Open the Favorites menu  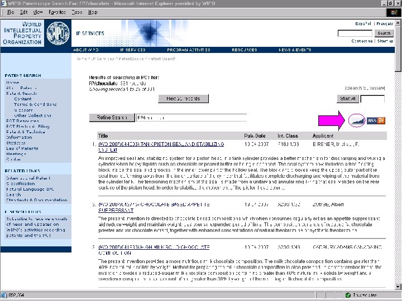(x=57, y=12)
